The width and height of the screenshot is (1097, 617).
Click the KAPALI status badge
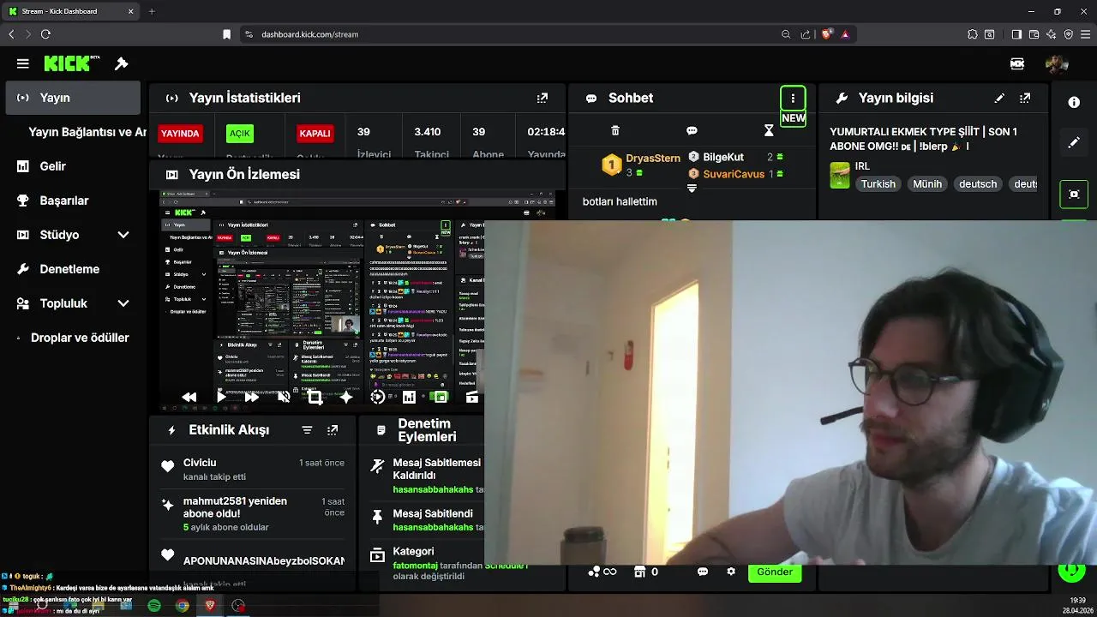pos(315,134)
